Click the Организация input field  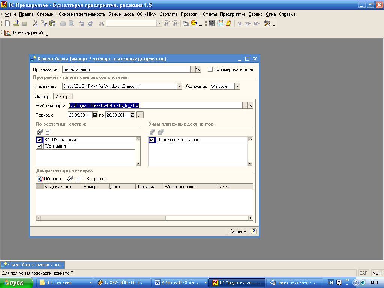click(x=126, y=69)
